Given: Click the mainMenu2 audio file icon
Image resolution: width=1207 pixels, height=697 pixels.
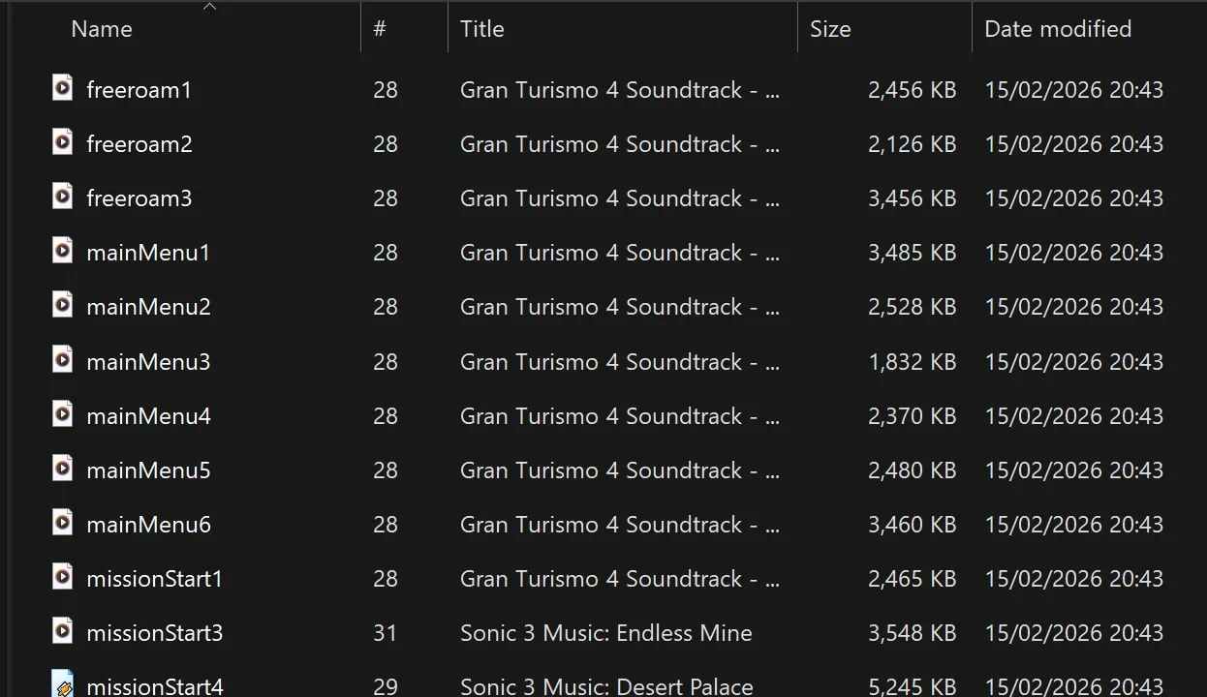Looking at the screenshot, I should pos(63,305).
